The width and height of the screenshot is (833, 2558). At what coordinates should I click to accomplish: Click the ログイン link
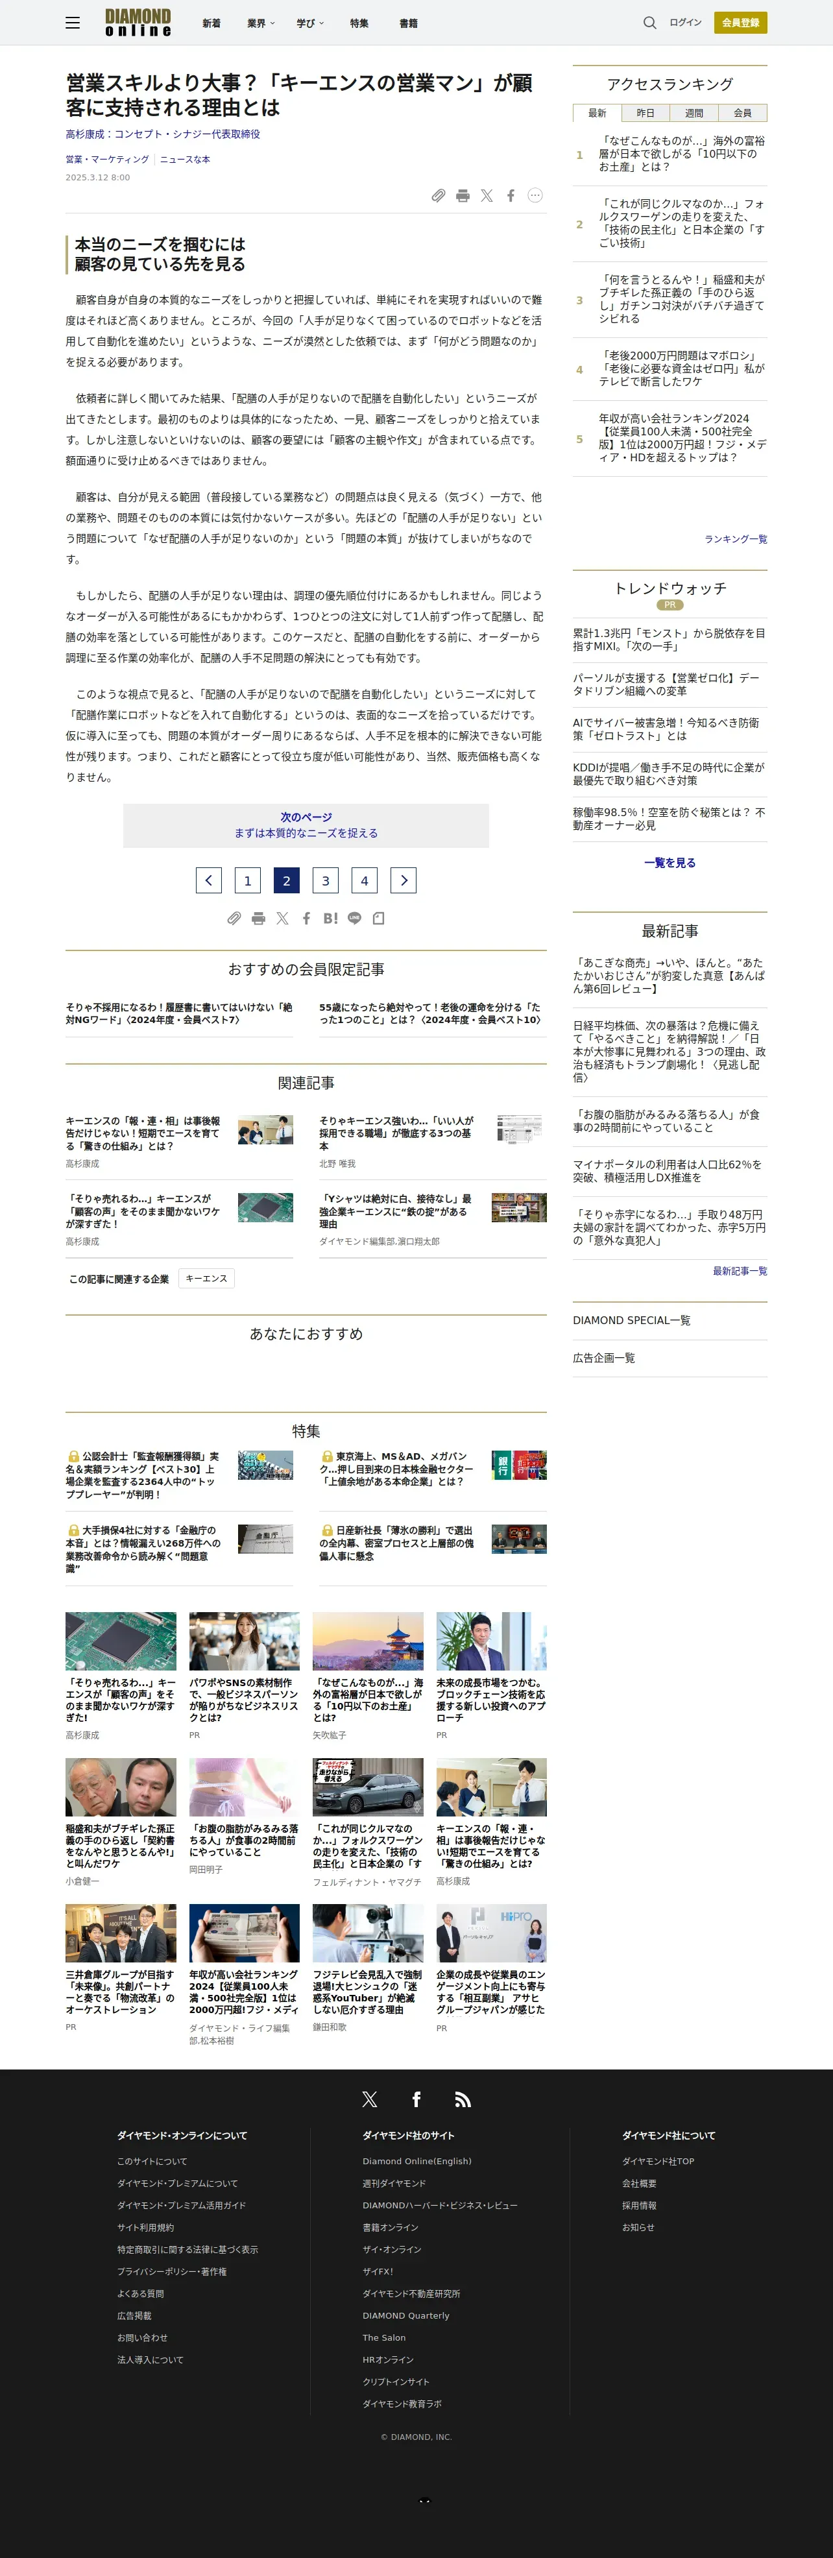(x=685, y=22)
